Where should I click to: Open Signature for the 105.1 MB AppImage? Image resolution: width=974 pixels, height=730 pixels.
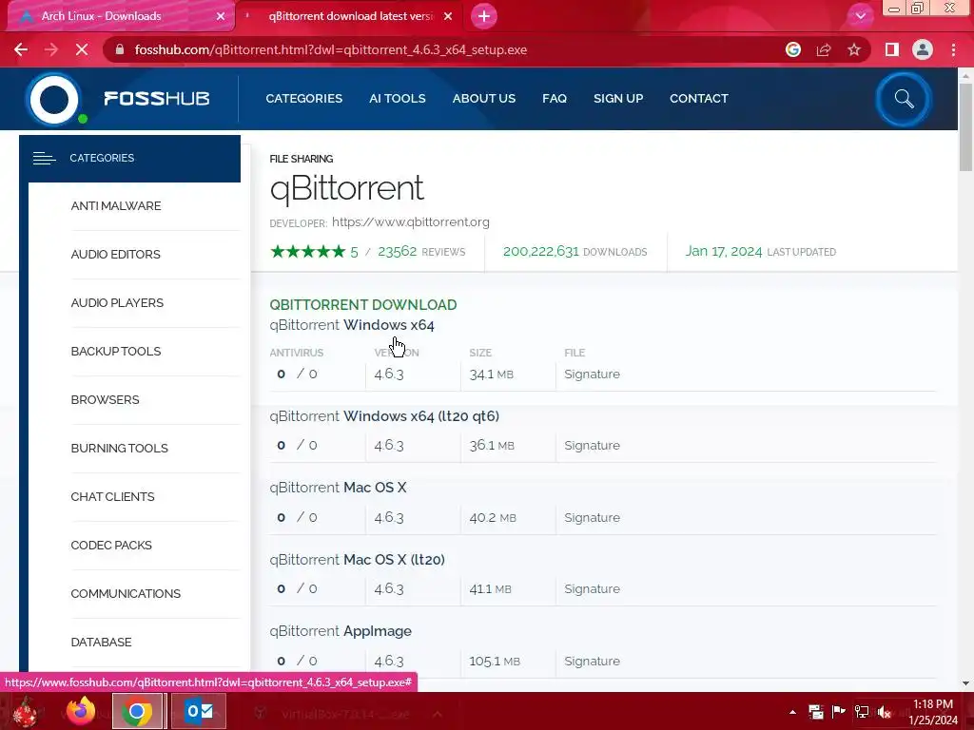592,662
